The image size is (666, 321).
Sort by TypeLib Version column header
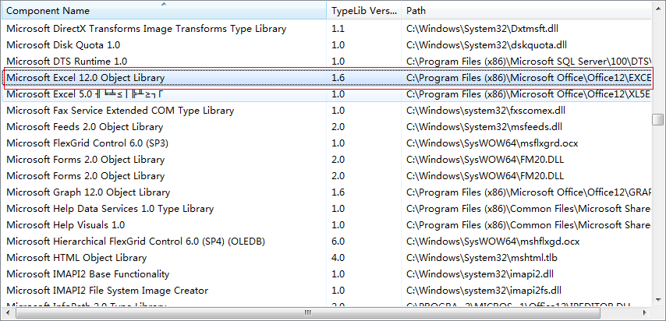click(363, 11)
